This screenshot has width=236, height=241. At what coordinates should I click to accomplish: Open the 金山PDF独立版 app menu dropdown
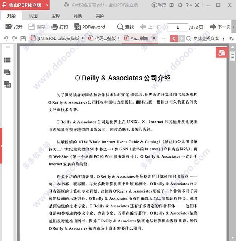47,5
